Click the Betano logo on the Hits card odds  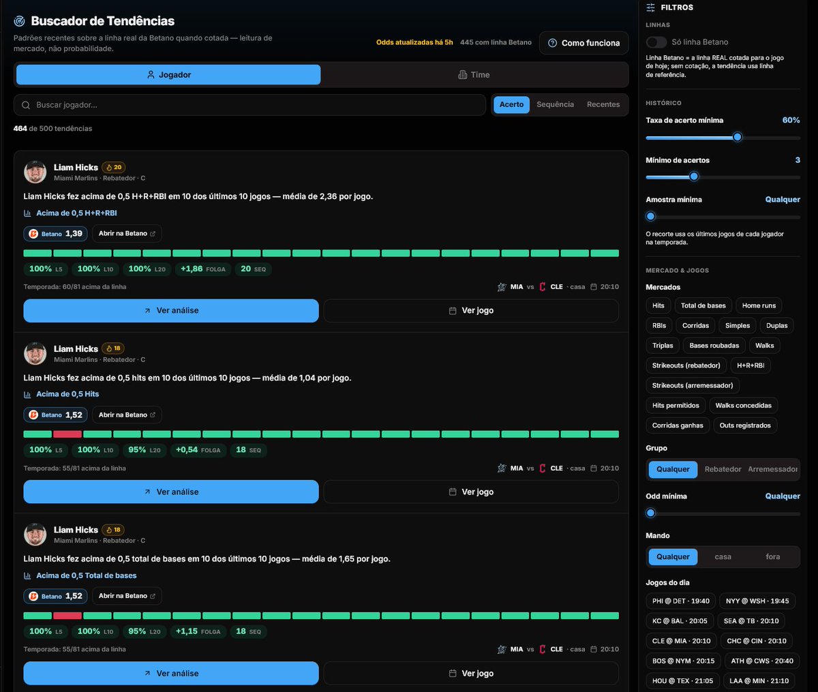[x=33, y=415]
